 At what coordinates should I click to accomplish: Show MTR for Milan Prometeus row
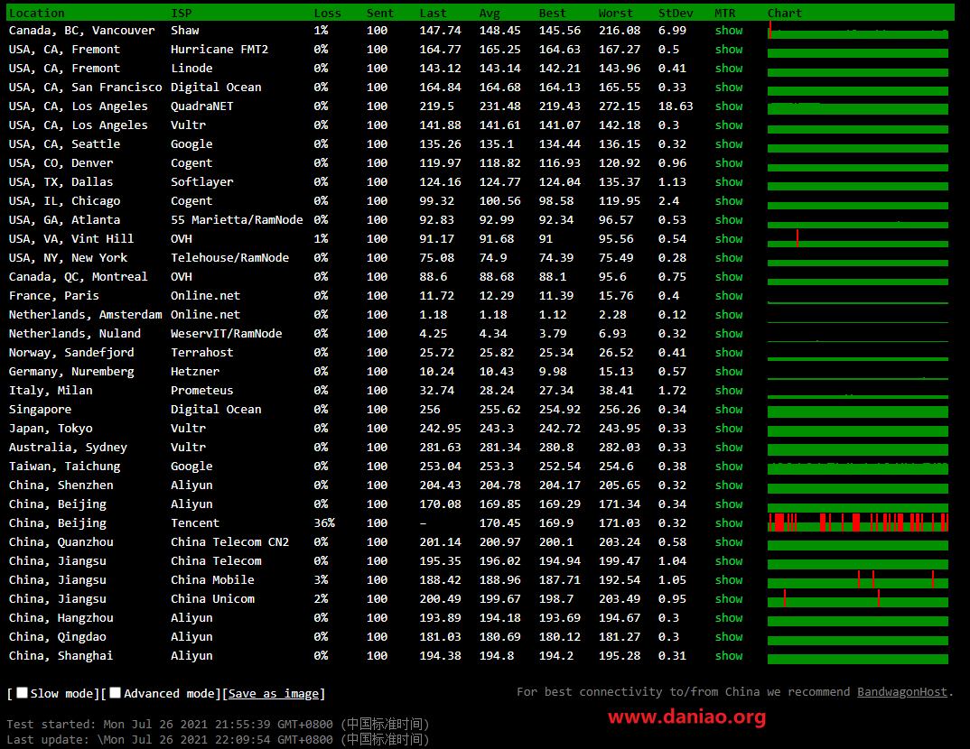(729, 391)
